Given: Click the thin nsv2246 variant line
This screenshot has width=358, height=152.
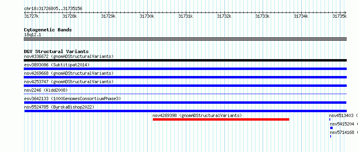Looking at the screenshot, I should point(185,94).
